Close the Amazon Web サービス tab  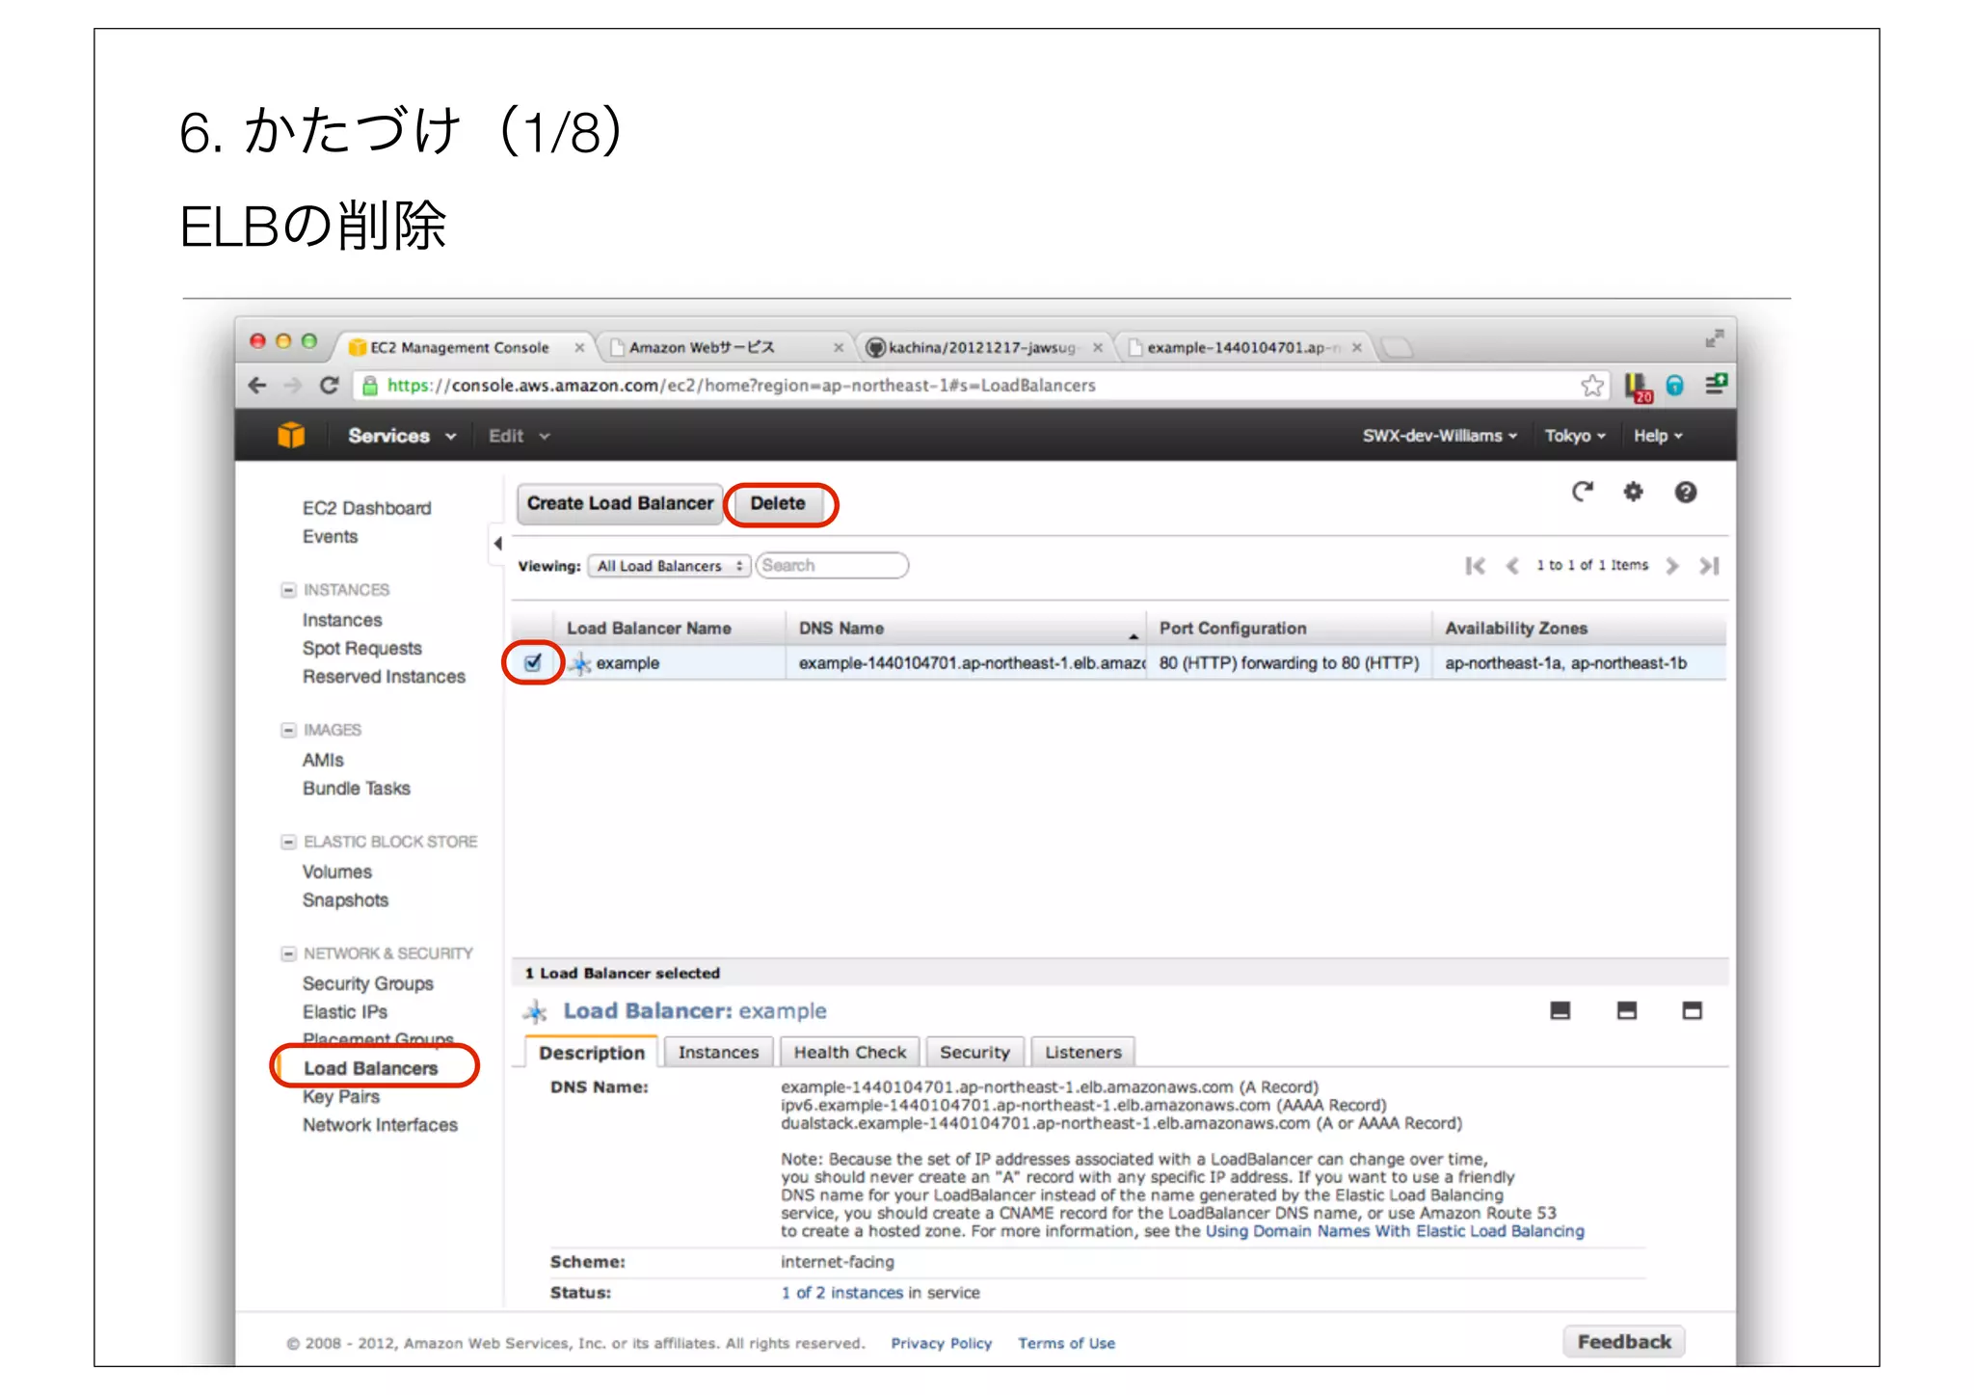(839, 347)
